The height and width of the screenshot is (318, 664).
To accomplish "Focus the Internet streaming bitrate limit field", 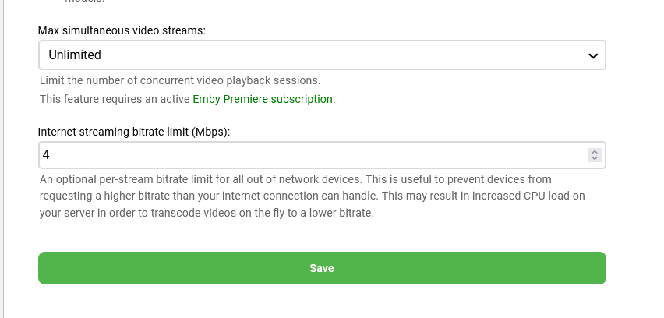I will [x=312, y=155].
